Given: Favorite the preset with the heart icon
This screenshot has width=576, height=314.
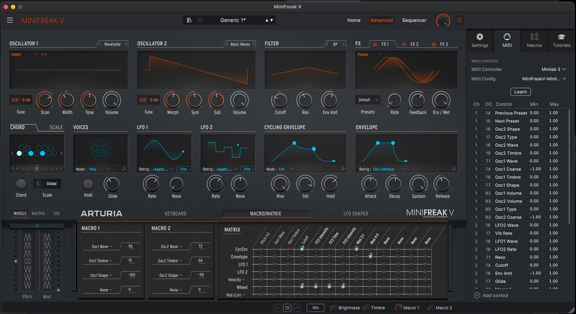Looking at the screenshot, I should (x=200, y=20).
